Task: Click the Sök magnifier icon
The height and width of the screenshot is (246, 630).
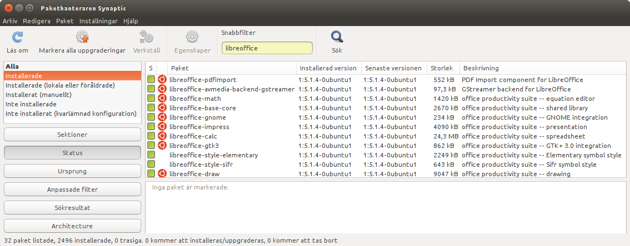Action: point(337,37)
